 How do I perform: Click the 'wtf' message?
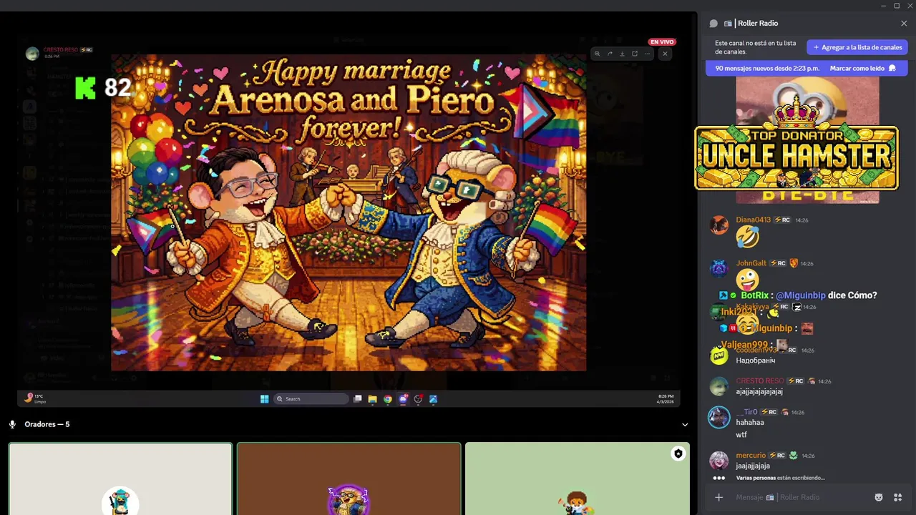[x=741, y=435]
